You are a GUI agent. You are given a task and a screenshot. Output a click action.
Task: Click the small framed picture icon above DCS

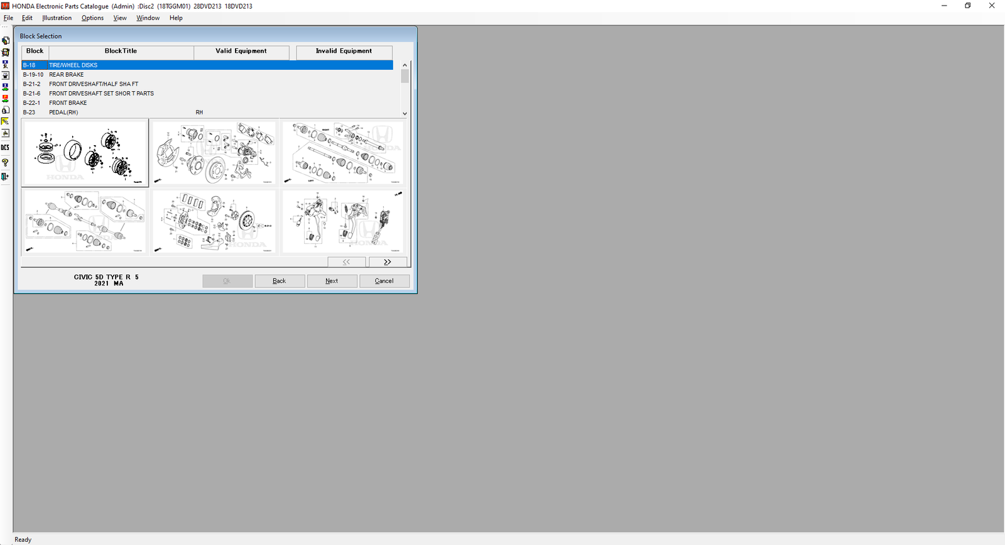(5, 133)
